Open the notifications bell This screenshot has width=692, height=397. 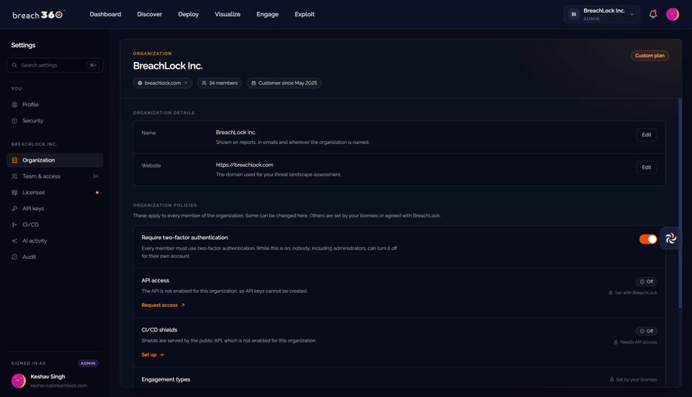point(653,14)
